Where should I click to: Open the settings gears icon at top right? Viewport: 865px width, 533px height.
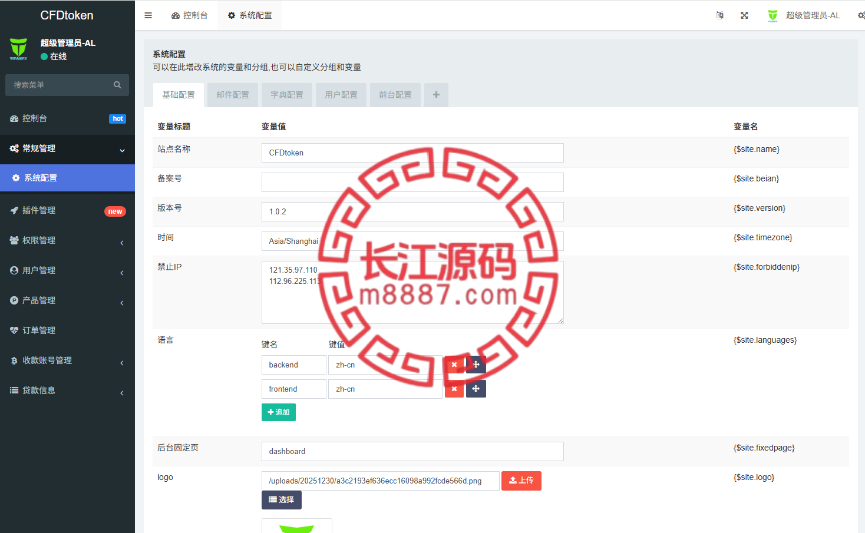point(861,15)
